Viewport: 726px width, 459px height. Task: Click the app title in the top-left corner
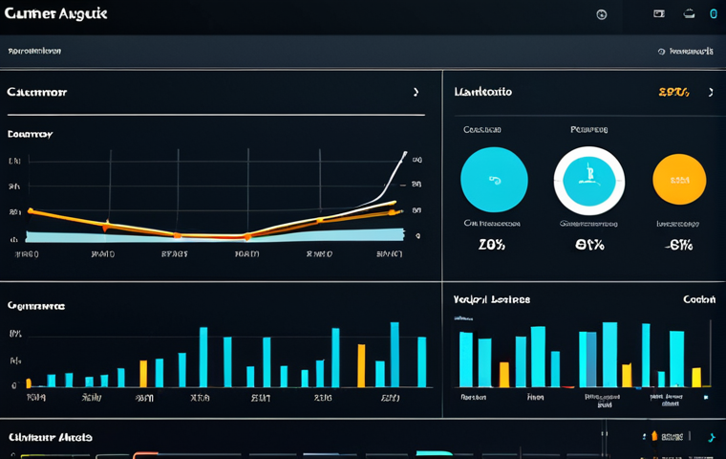click(x=54, y=14)
